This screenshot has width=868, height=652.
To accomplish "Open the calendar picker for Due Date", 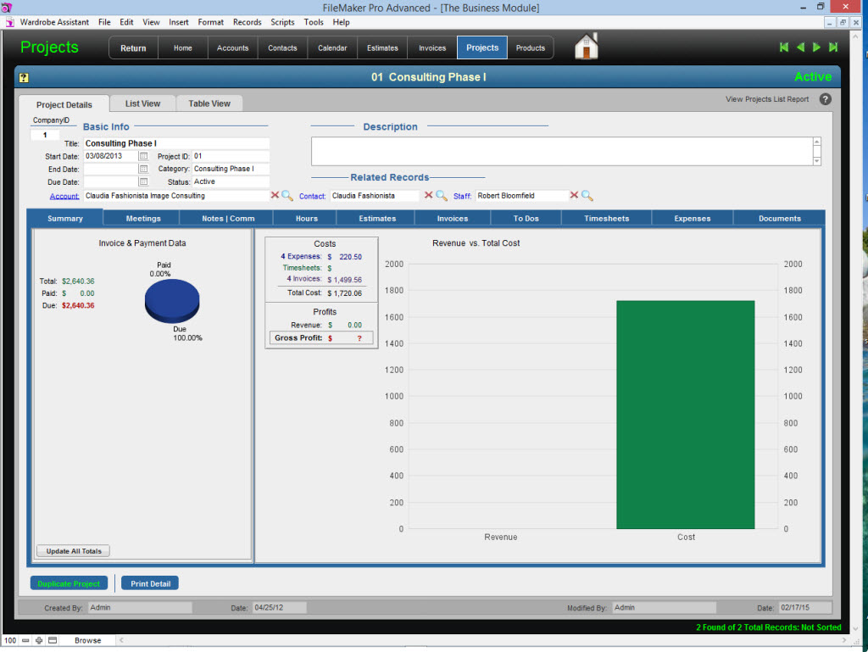I will pyautogui.click(x=143, y=181).
